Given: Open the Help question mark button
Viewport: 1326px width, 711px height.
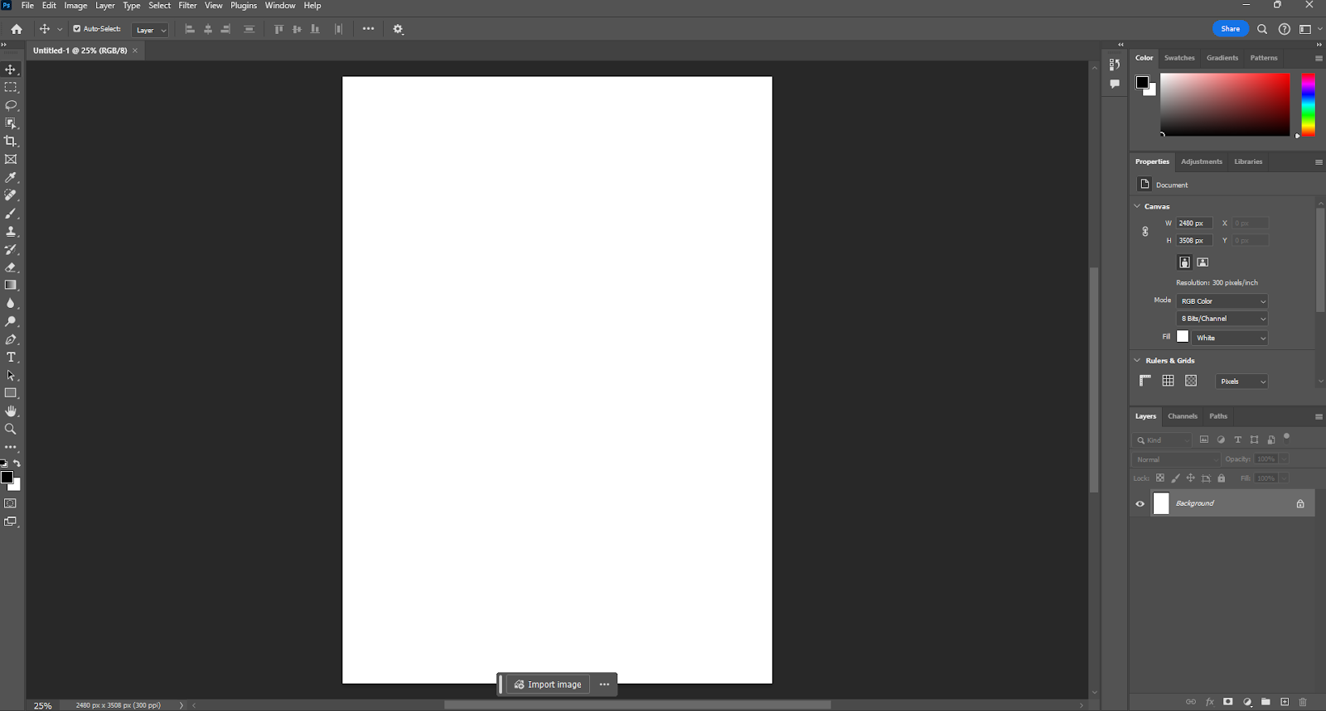Looking at the screenshot, I should pos(1285,29).
